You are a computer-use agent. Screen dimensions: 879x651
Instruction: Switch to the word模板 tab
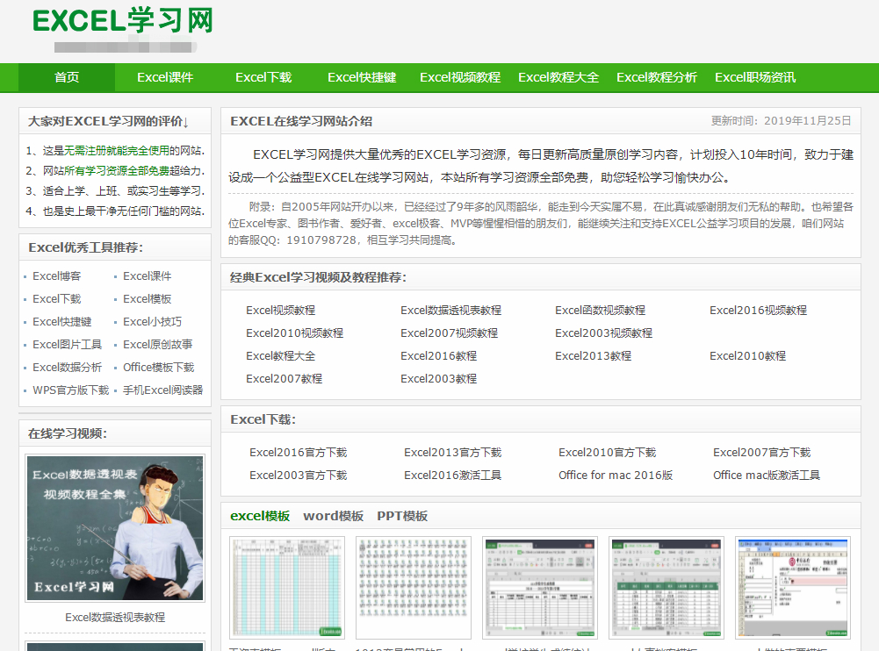pyautogui.click(x=334, y=516)
